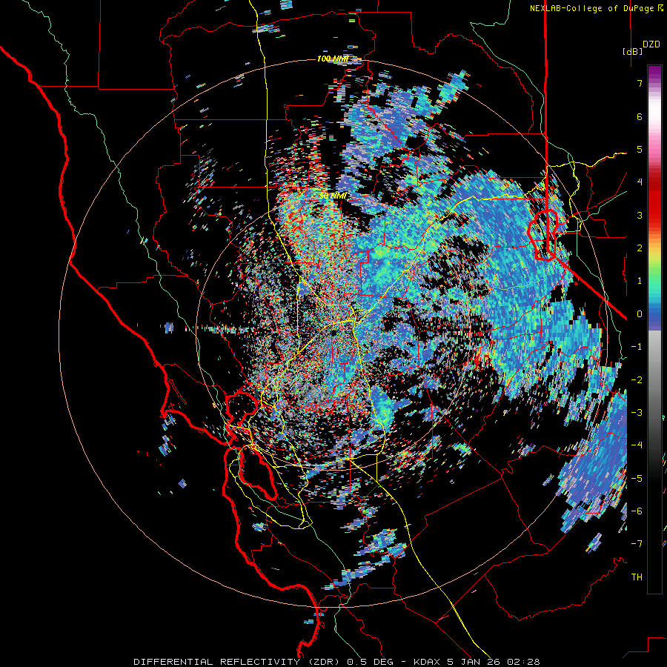Click the 1 value on the color scale

640,281
